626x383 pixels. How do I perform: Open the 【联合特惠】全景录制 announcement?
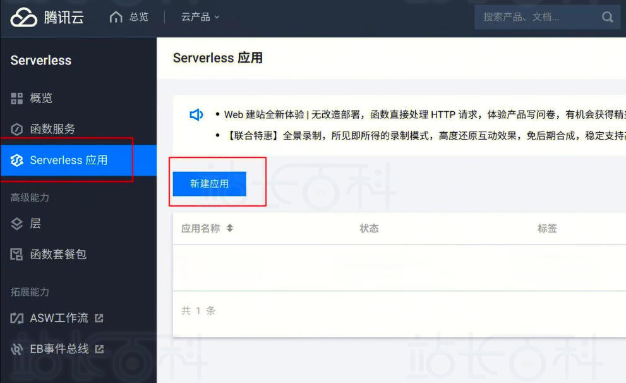coord(424,136)
